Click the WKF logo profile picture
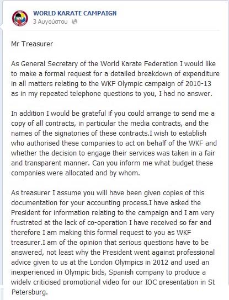Image resolution: width=229 pixels, height=300 pixels. pyautogui.click(x=20, y=18)
